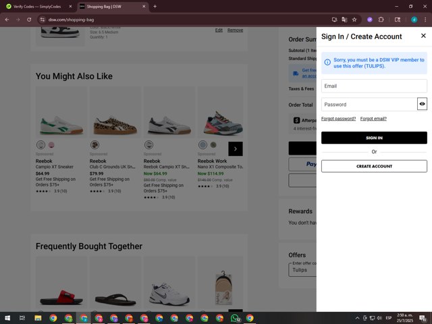
Task: Click the info icon in VIP member notice
Action: 327,62
